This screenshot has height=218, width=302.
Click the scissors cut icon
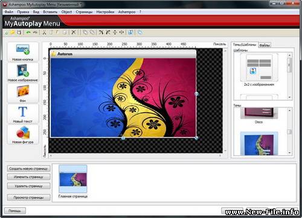[x=44, y=32]
